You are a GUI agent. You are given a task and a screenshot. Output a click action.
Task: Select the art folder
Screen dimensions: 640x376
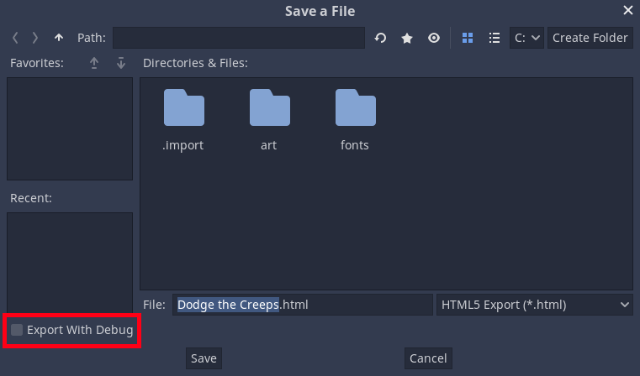269,120
